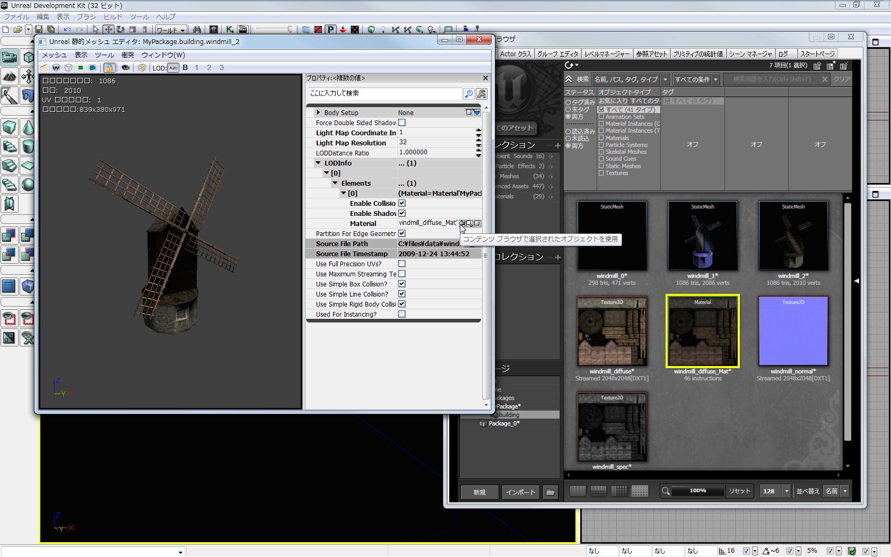Viewport: 891px width, 557px height.
Task: Click the save disk icon in main toolbar
Action: pyautogui.click(x=39, y=30)
